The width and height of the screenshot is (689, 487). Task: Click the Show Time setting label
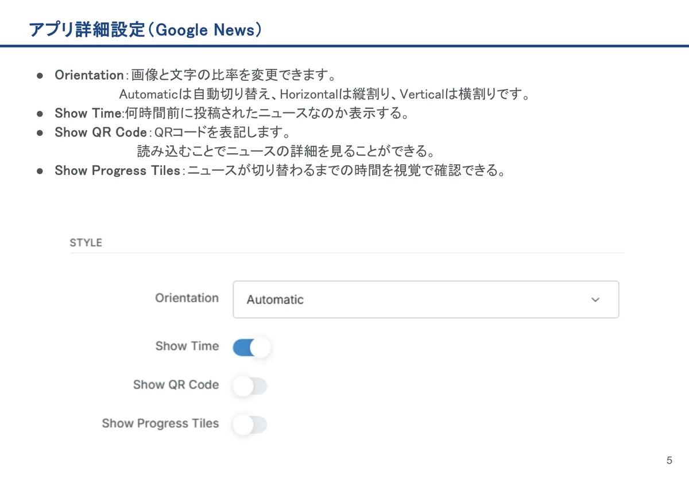(187, 346)
